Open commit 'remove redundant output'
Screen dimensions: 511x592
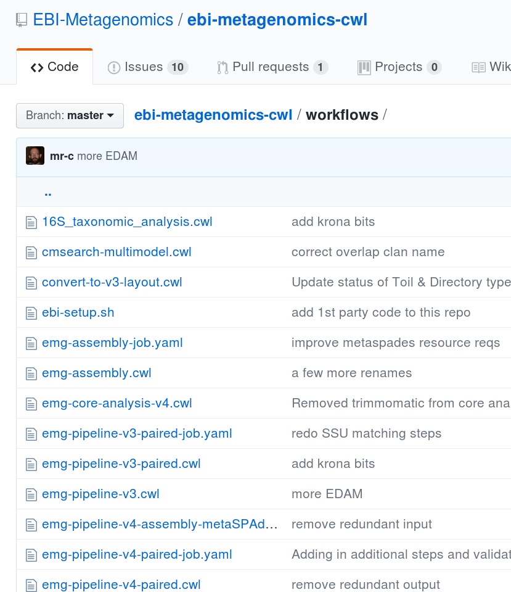(x=366, y=585)
